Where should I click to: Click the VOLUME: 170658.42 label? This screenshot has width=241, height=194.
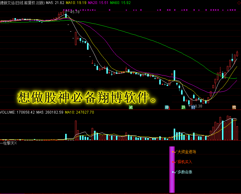coord(17,112)
